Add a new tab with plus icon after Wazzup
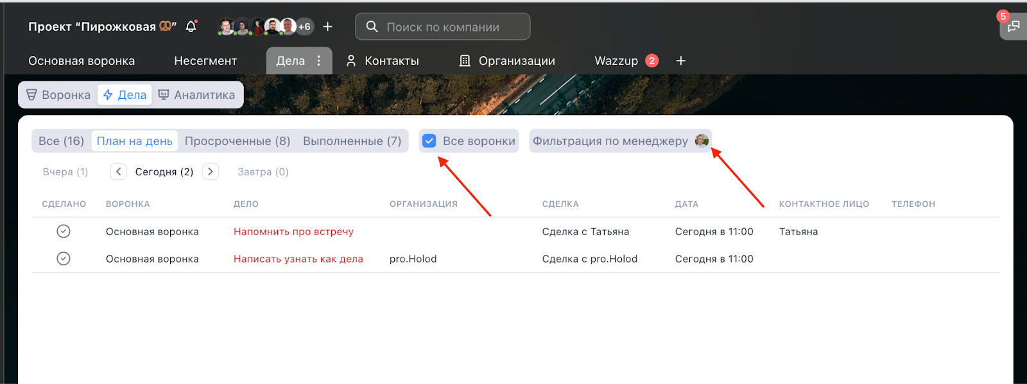Image resolution: width=1027 pixels, height=384 pixels. point(681,60)
